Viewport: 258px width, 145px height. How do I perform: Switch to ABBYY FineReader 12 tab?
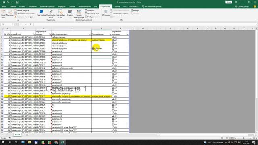[131, 6]
